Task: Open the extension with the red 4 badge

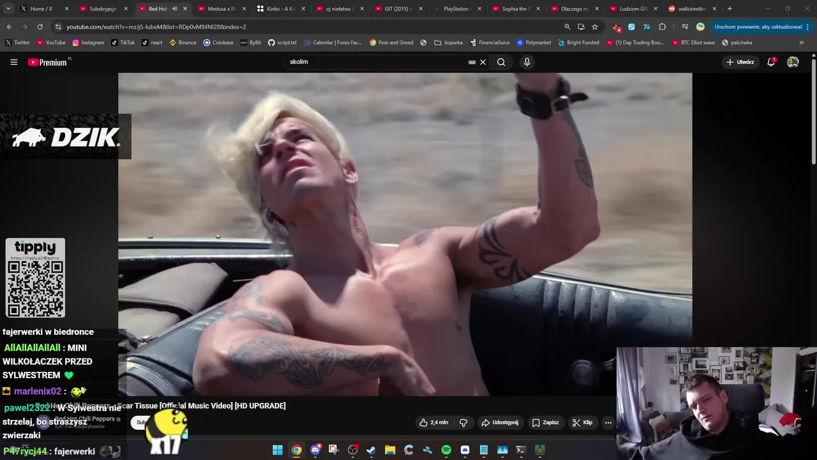Action: point(617,27)
